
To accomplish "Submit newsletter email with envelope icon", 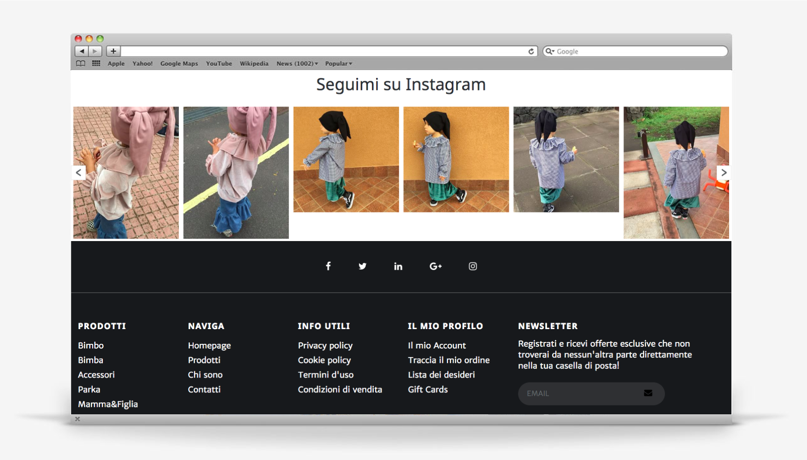I will [648, 393].
